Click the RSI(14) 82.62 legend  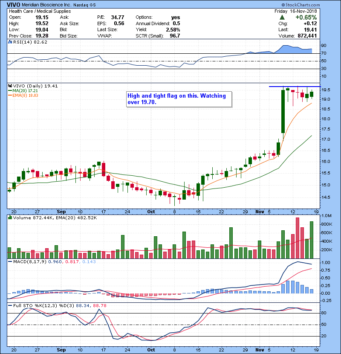30,42
